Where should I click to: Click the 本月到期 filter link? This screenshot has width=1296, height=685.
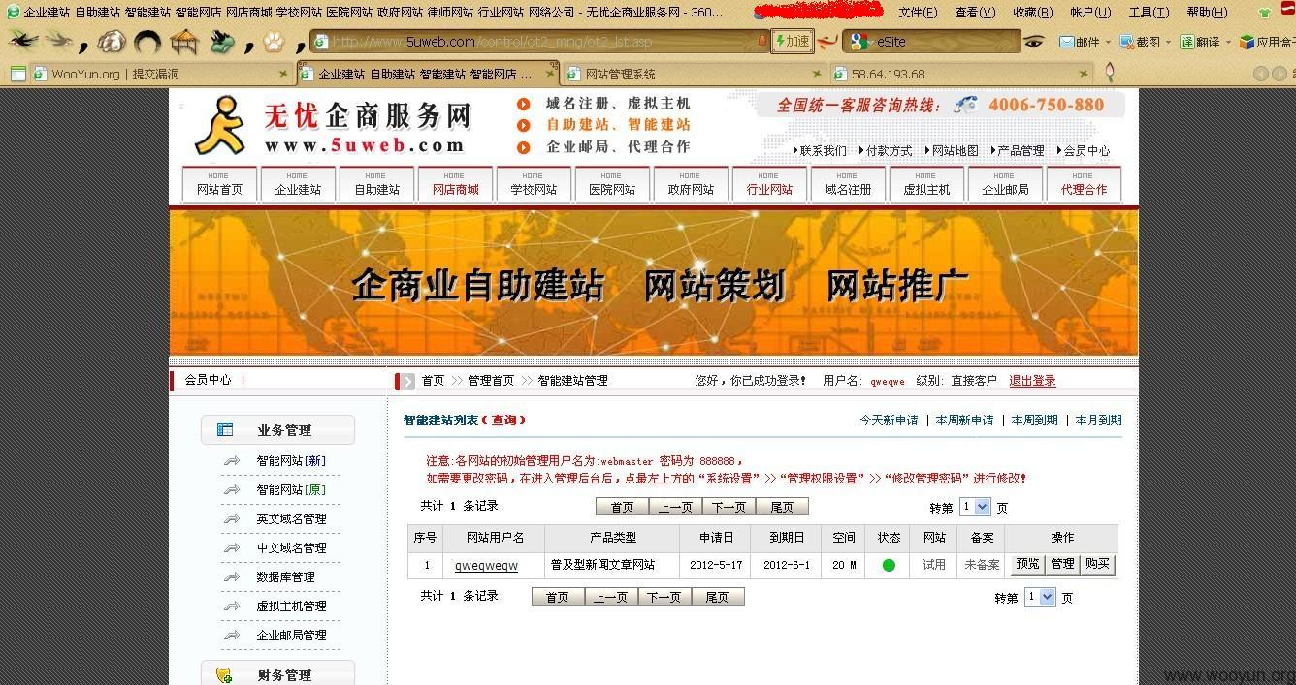pos(1099,420)
